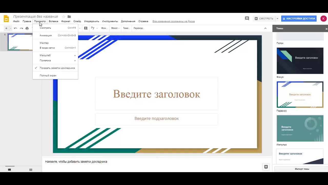Open the Файл menu
The image size is (328, 185).
pyautogui.click(x=16, y=21)
